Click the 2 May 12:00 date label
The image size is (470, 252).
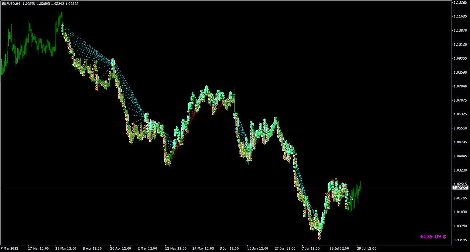click(x=147, y=249)
